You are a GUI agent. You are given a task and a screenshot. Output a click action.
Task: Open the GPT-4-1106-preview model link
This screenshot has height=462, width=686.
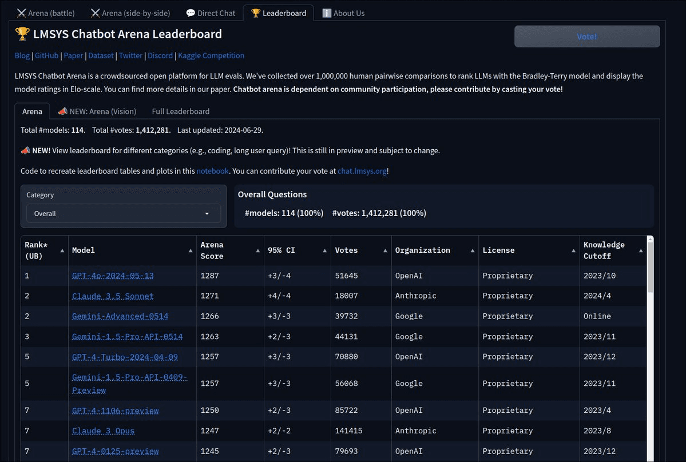point(116,411)
